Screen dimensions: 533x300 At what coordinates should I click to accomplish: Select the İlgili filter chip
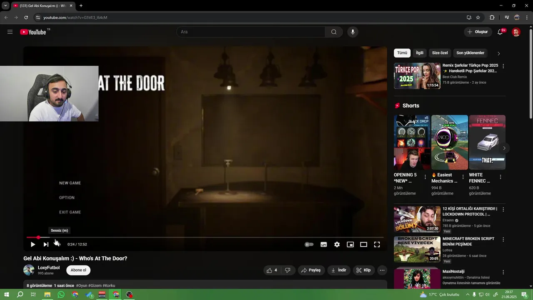[x=420, y=53]
